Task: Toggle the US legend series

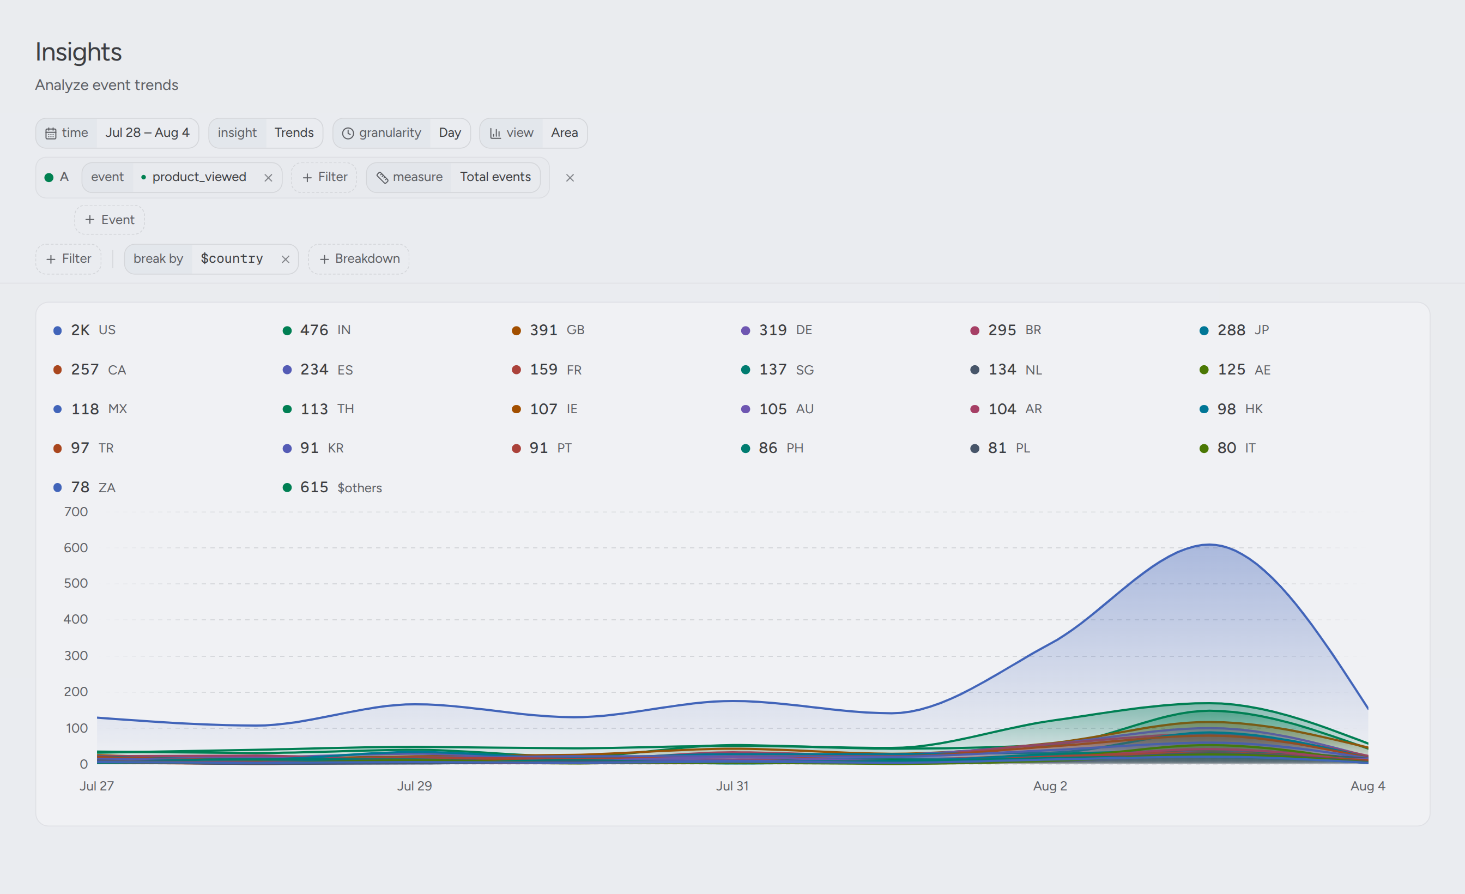Action: pyautogui.click(x=84, y=330)
